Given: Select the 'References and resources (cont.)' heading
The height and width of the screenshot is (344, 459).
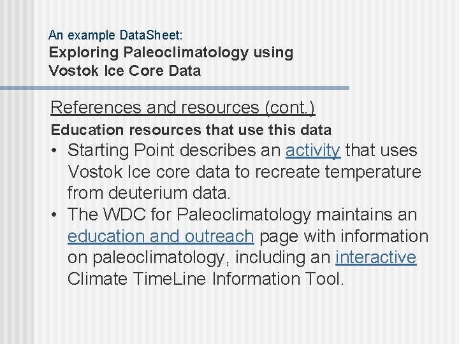Looking at the screenshot, I should (x=182, y=107).
